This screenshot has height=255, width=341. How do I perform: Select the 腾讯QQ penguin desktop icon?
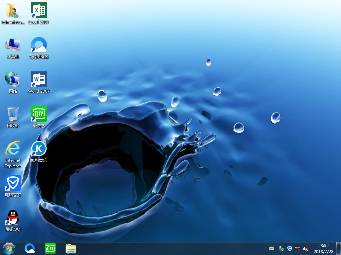point(13,218)
